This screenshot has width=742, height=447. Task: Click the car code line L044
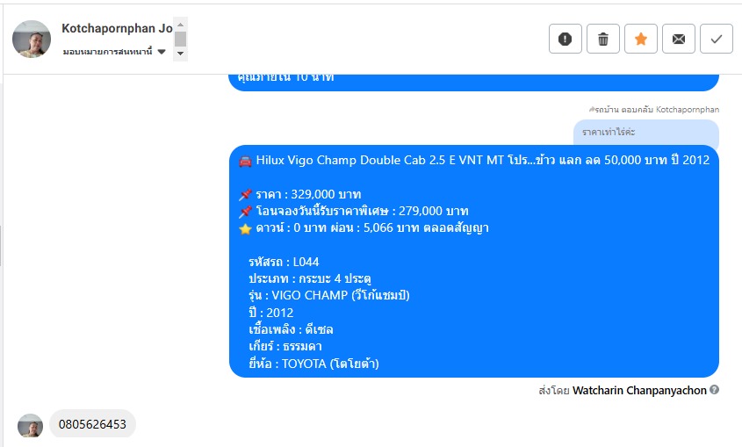click(284, 262)
